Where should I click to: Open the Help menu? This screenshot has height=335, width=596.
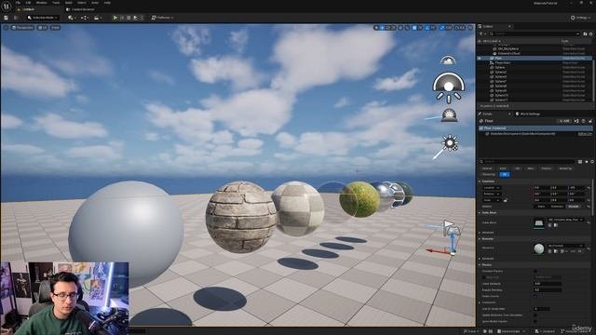107,3
